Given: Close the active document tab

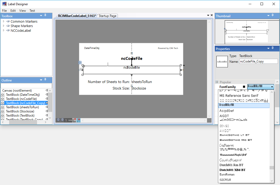Looking at the screenshot, I should point(212,15).
